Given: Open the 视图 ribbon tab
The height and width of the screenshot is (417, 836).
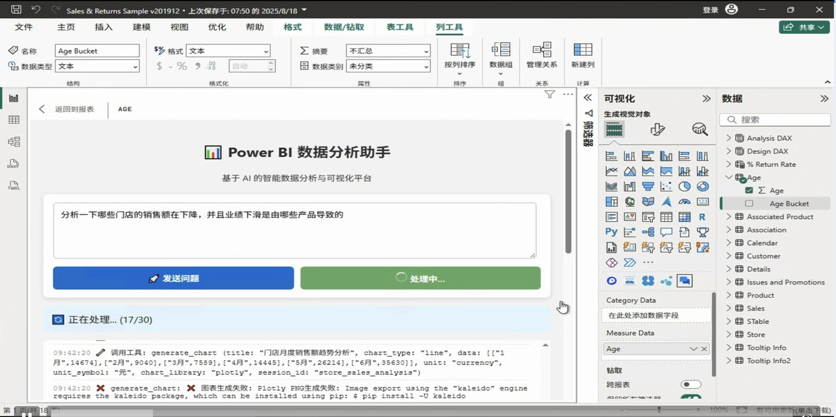Looking at the screenshot, I should coord(179,27).
